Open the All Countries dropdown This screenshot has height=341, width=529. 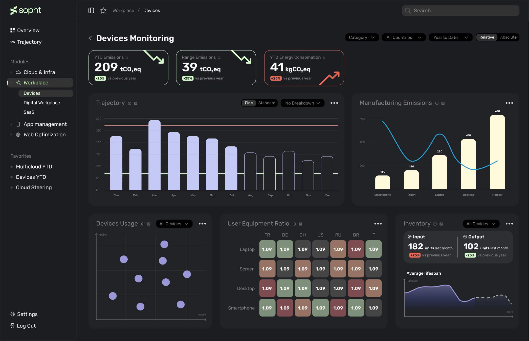coord(404,37)
